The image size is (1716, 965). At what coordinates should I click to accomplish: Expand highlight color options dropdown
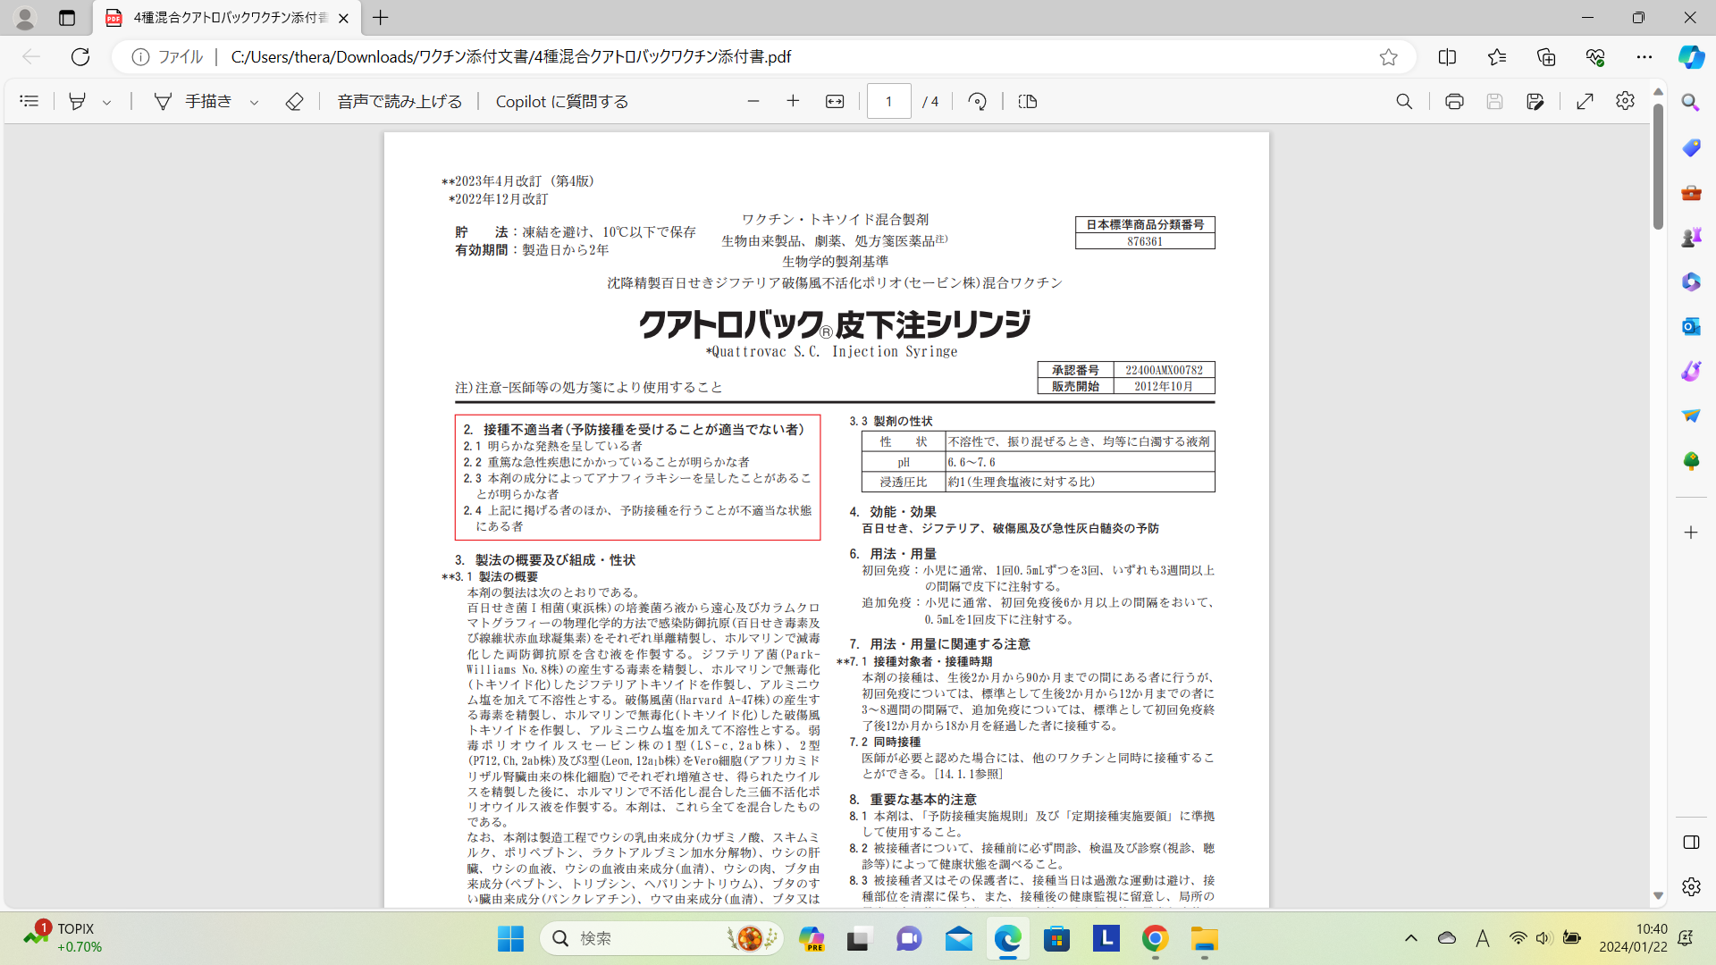pyautogui.click(x=107, y=102)
